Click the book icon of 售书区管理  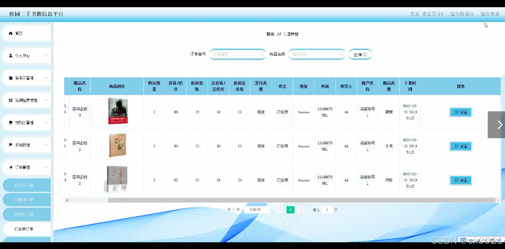(11, 78)
